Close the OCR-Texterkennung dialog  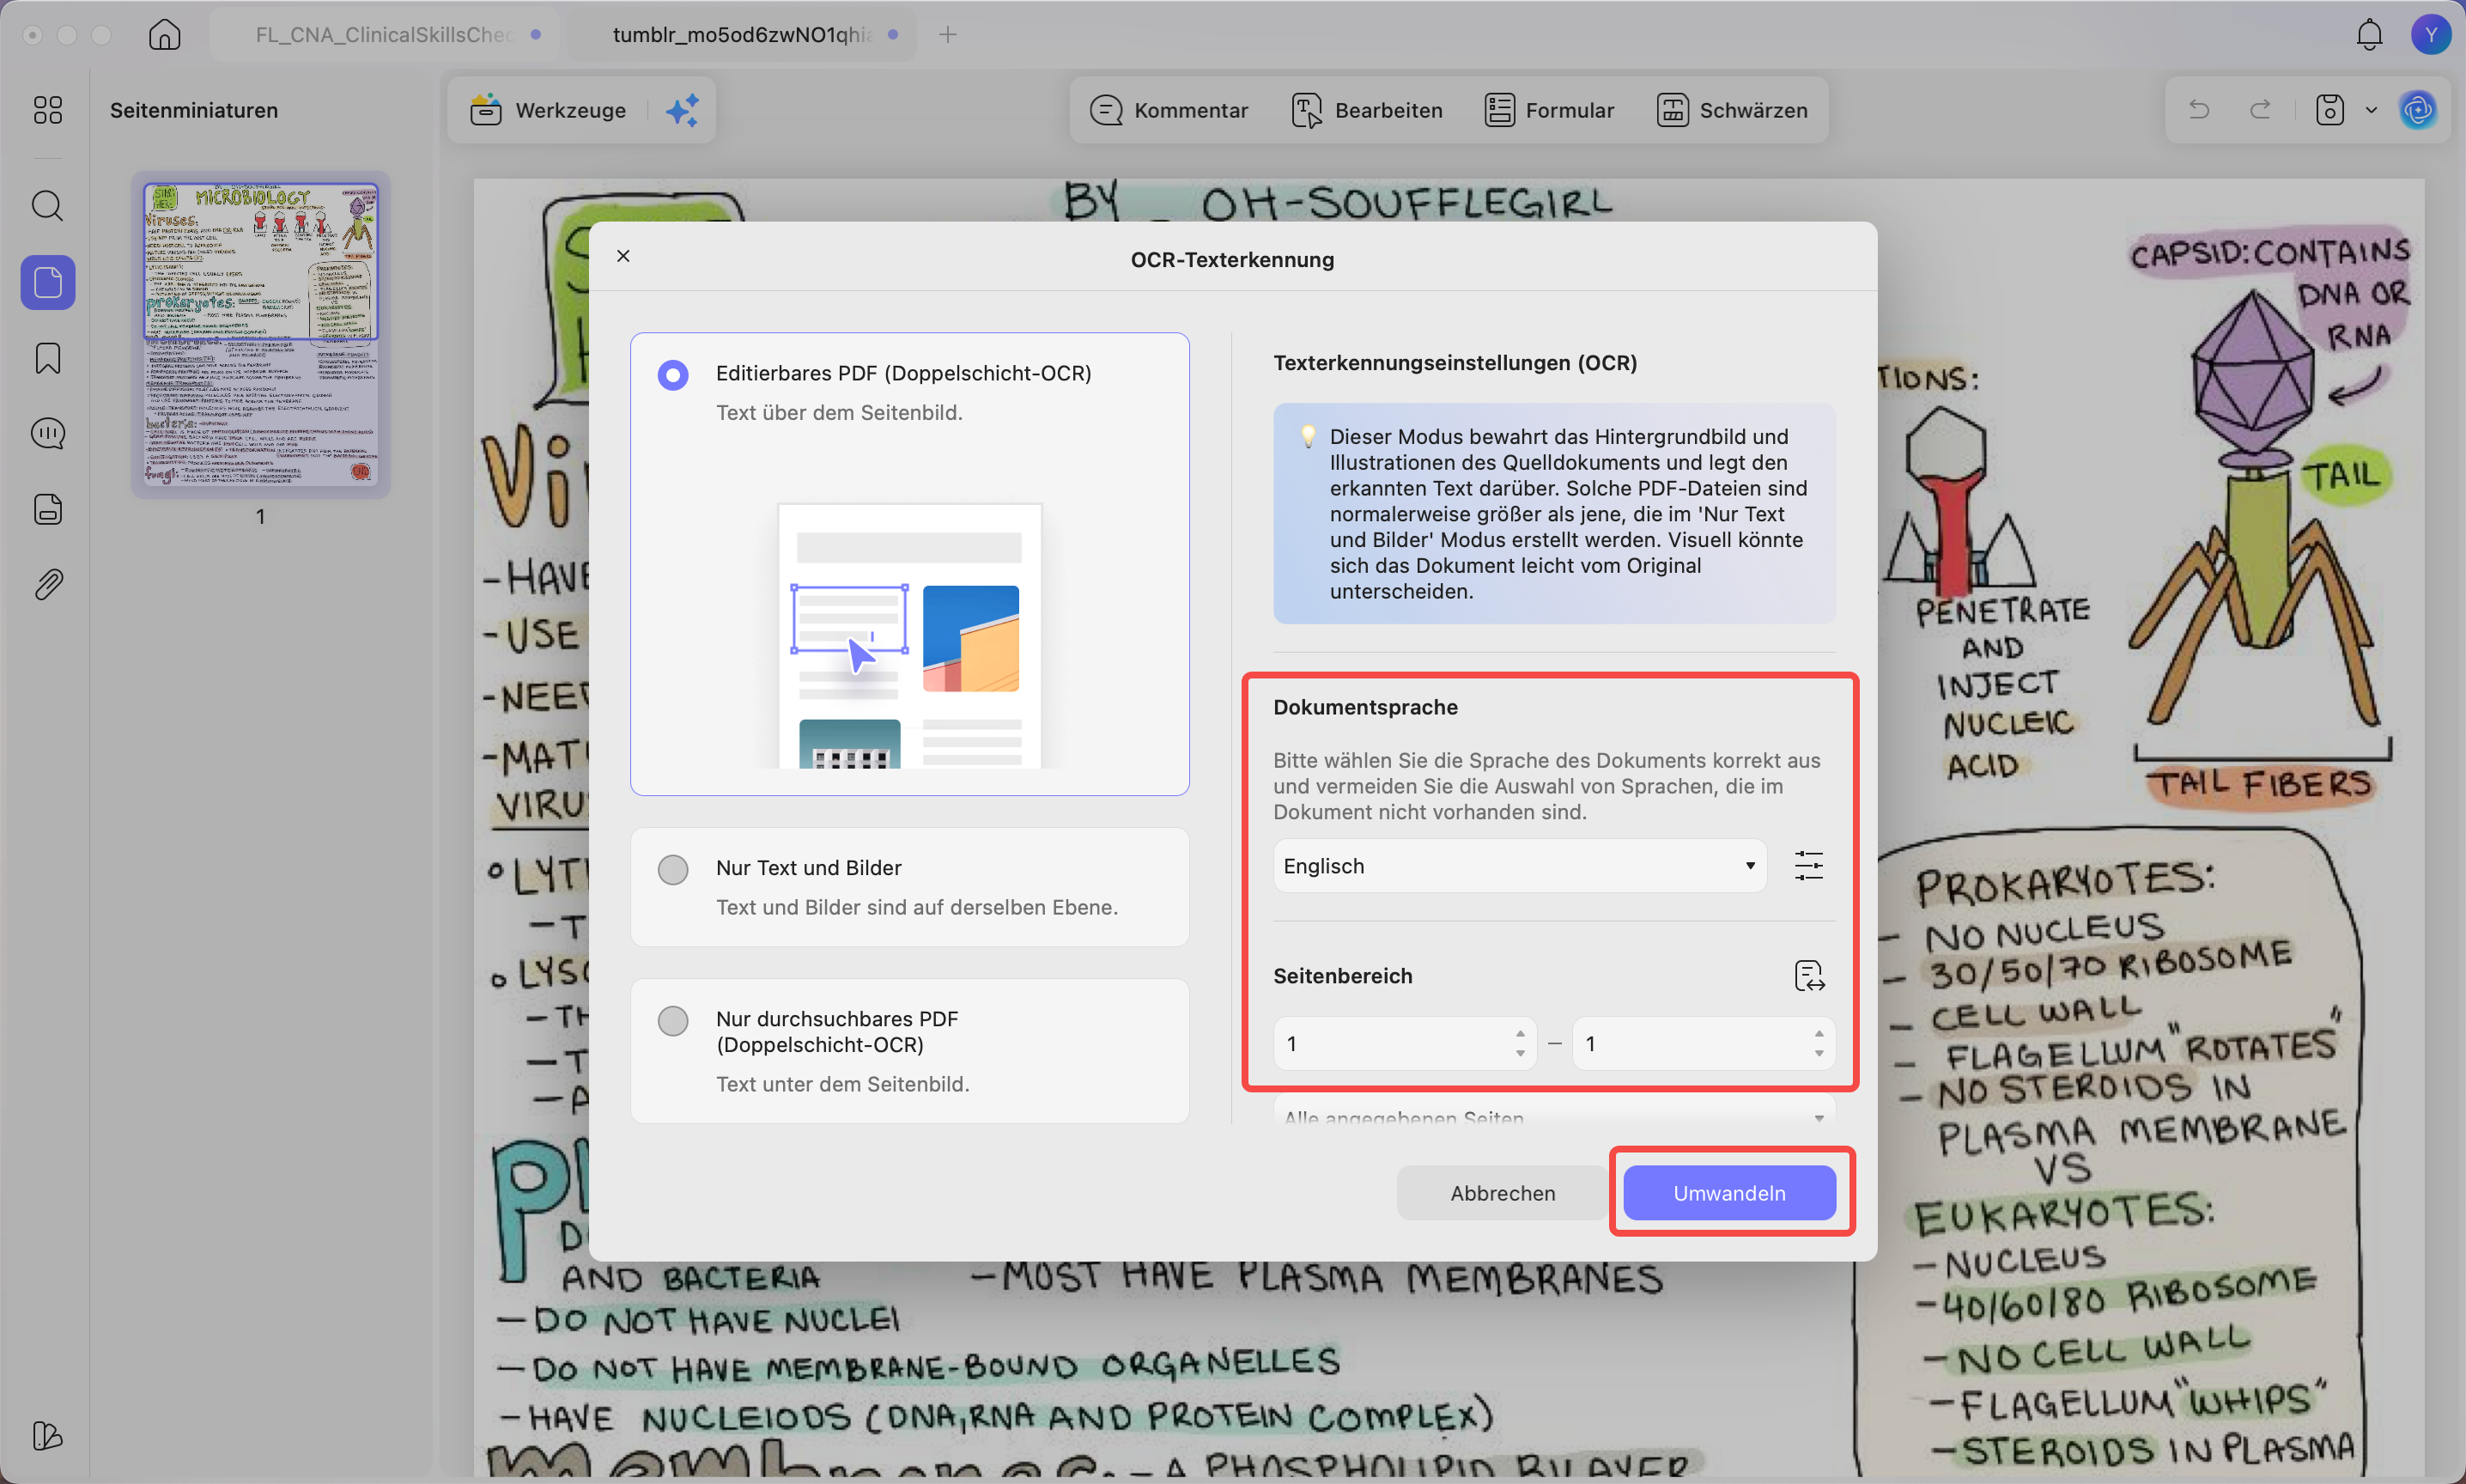click(x=623, y=256)
